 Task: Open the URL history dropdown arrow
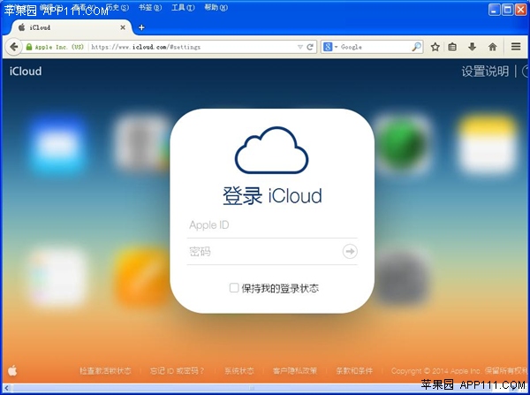pos(299,47)
